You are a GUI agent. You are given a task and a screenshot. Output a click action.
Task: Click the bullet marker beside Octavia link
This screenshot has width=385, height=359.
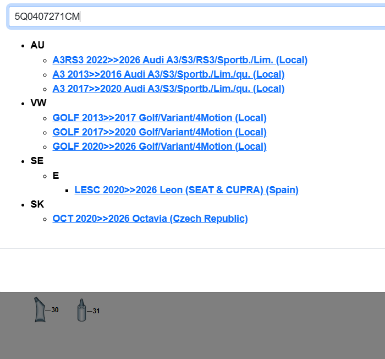pyautogui.click(x=45, y=219)
